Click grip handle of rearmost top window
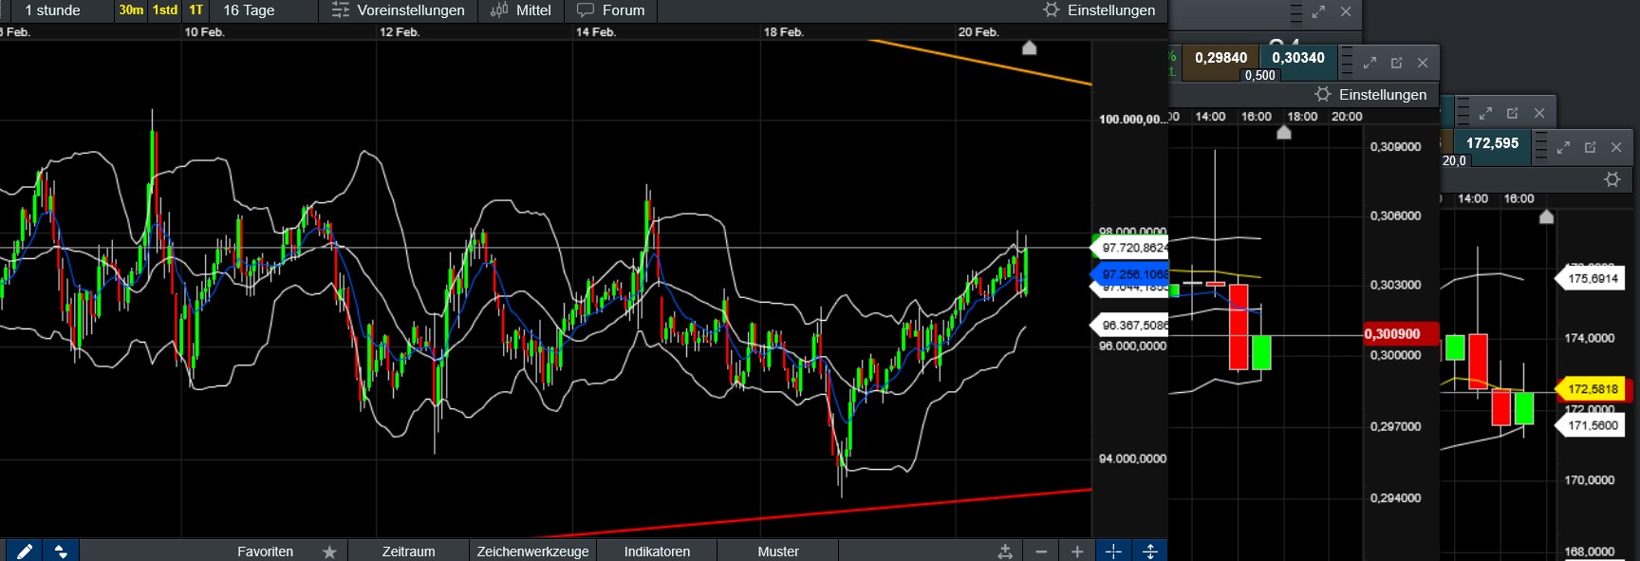Image resolution: width=1640 pixels, height=561 pixels. [x=1295, y=11]
